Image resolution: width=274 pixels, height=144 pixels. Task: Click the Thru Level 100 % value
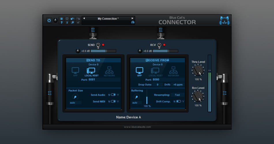click(x=198, y=79)
